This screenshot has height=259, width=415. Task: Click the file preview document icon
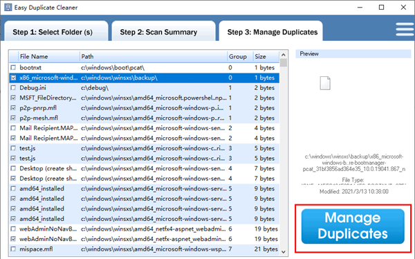(x=325, y=83)
